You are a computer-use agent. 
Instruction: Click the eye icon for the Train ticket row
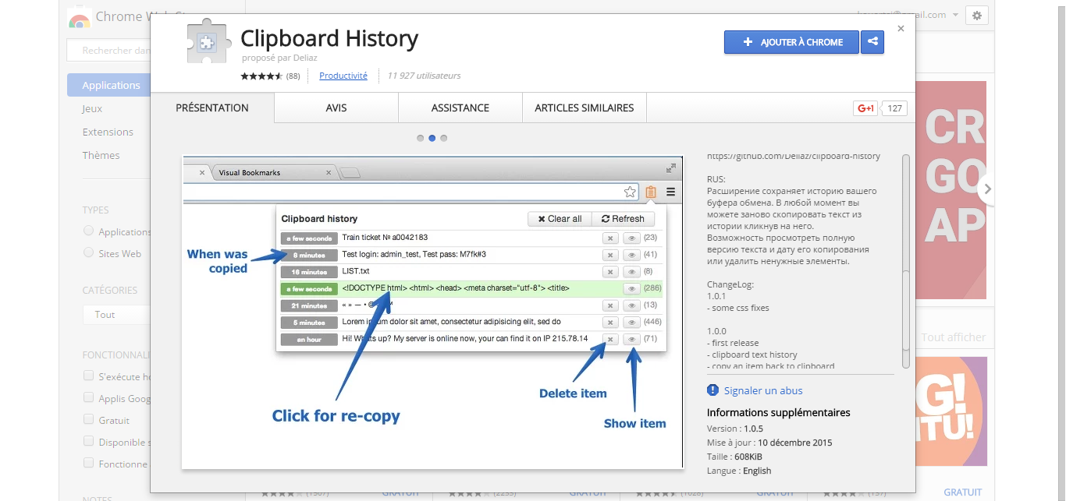coord(631,238)
